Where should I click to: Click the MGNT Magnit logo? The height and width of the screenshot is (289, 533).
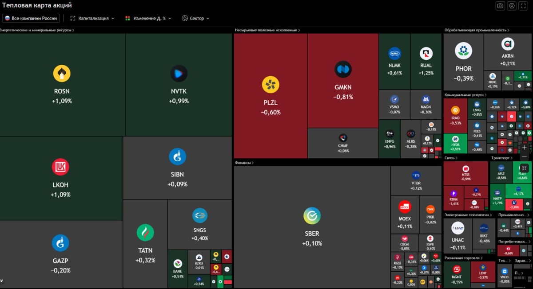(457, 269)
